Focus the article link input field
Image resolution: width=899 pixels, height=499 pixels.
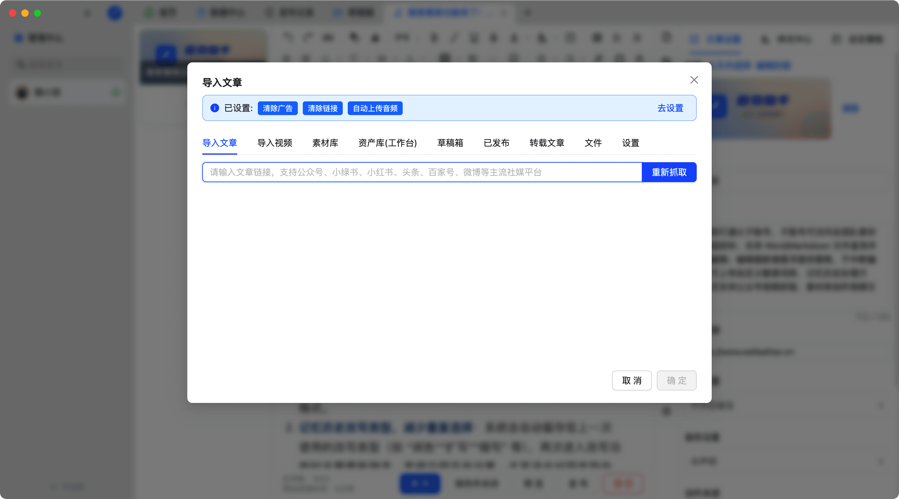click(x=422, y=172)
